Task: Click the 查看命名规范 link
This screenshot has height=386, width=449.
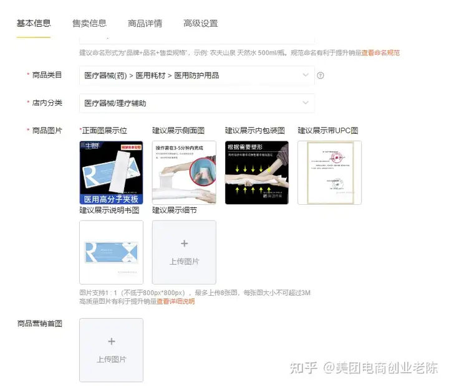Action: 380,53
